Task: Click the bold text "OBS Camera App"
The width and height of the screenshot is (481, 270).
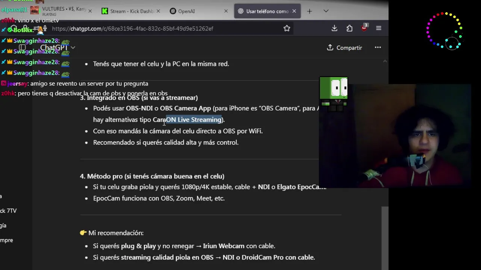Action: point(185,108)
